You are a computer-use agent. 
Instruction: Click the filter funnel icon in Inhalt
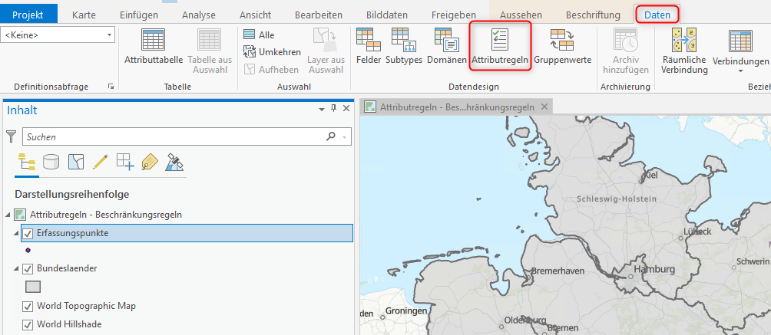[12, 136]
